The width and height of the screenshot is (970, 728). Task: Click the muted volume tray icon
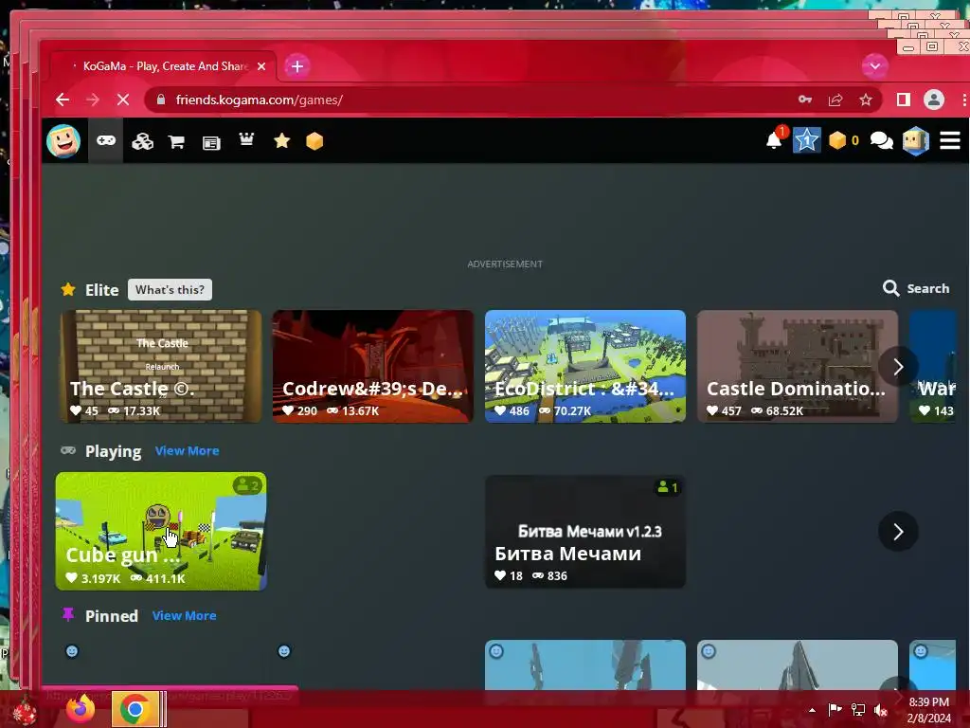click(881, 710)
